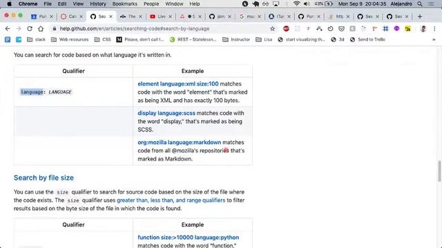Switch to the Google search tab
Image resolution: width=442 pixels, height=248 pixels.
[250, 17]
